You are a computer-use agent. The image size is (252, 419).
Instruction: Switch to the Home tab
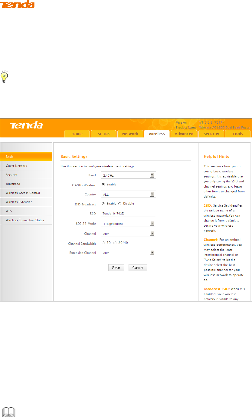point(77,134)
